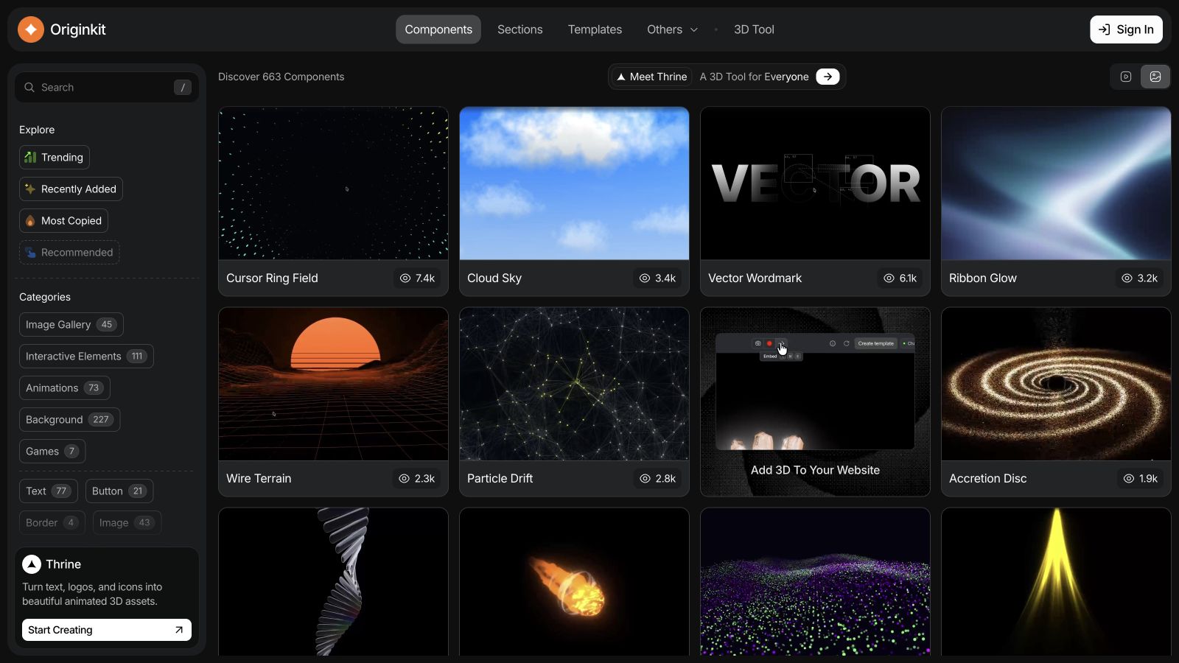Click the eye views icon on Particle Drift
Viewport: 1179px width, 663px height.
(x=645, y=478)
